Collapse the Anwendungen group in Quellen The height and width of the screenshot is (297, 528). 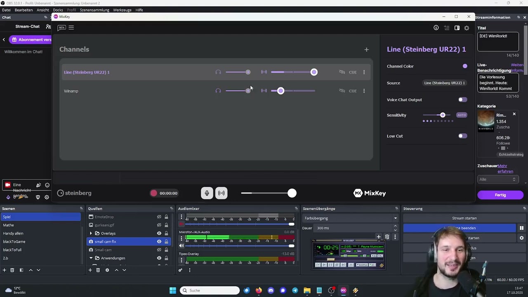pos(91,258)
